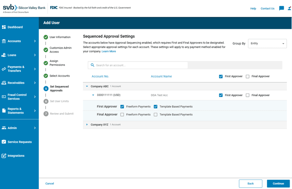Click the Fraud Control Services card icon
292x189 pixels.
click(x=4, y=97)
